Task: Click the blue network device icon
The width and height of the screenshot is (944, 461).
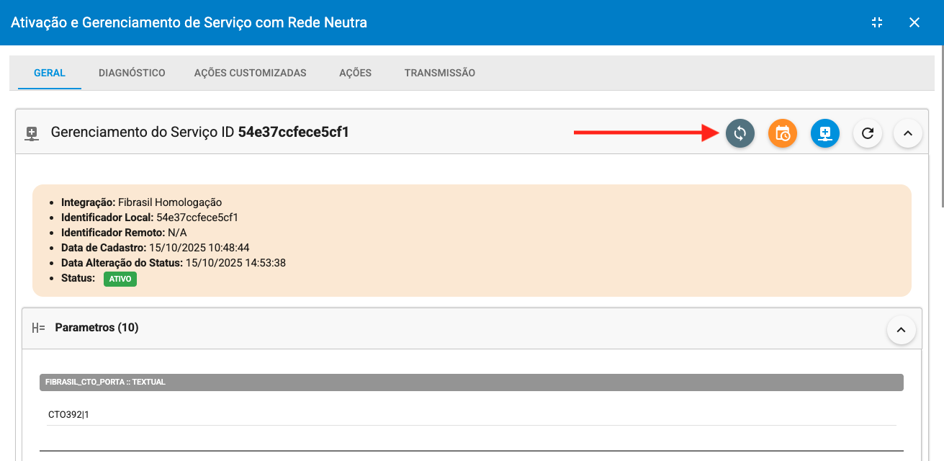Action: [x=824, y=133]
